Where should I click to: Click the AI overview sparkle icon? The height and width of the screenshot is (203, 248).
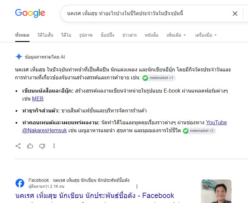tap(19, 57)
